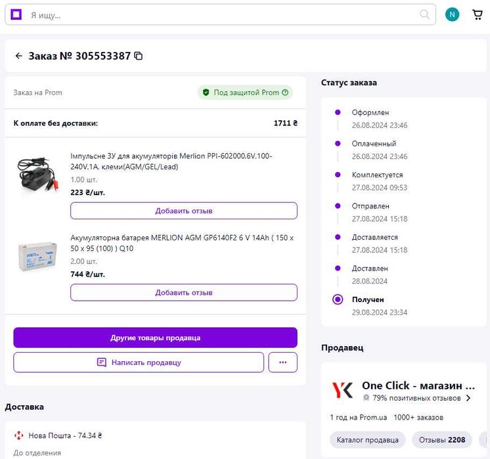Click the One Click seller logo
This screenshot has height=459, width=490.
(x=342, y=390)
